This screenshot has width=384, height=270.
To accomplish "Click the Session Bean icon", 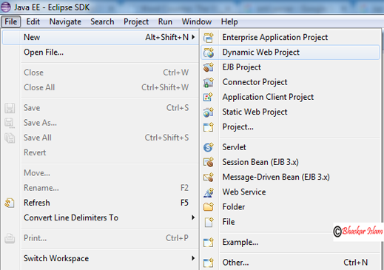I will click(209, 162).
